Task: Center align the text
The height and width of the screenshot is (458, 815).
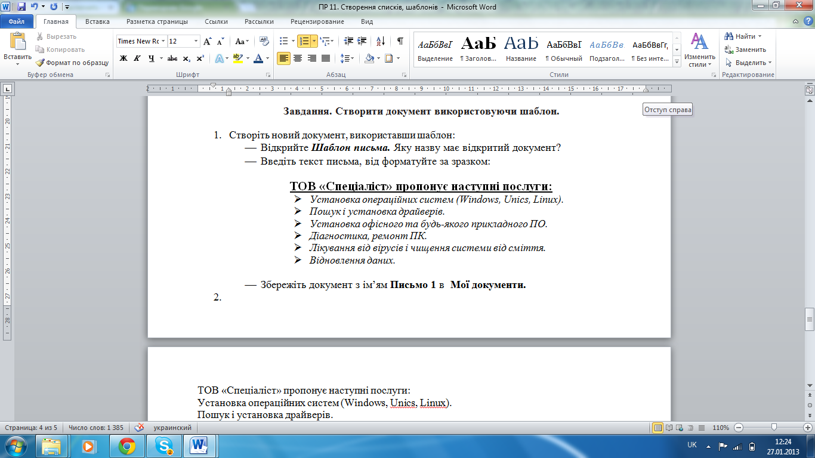Action: pos(298,58)
